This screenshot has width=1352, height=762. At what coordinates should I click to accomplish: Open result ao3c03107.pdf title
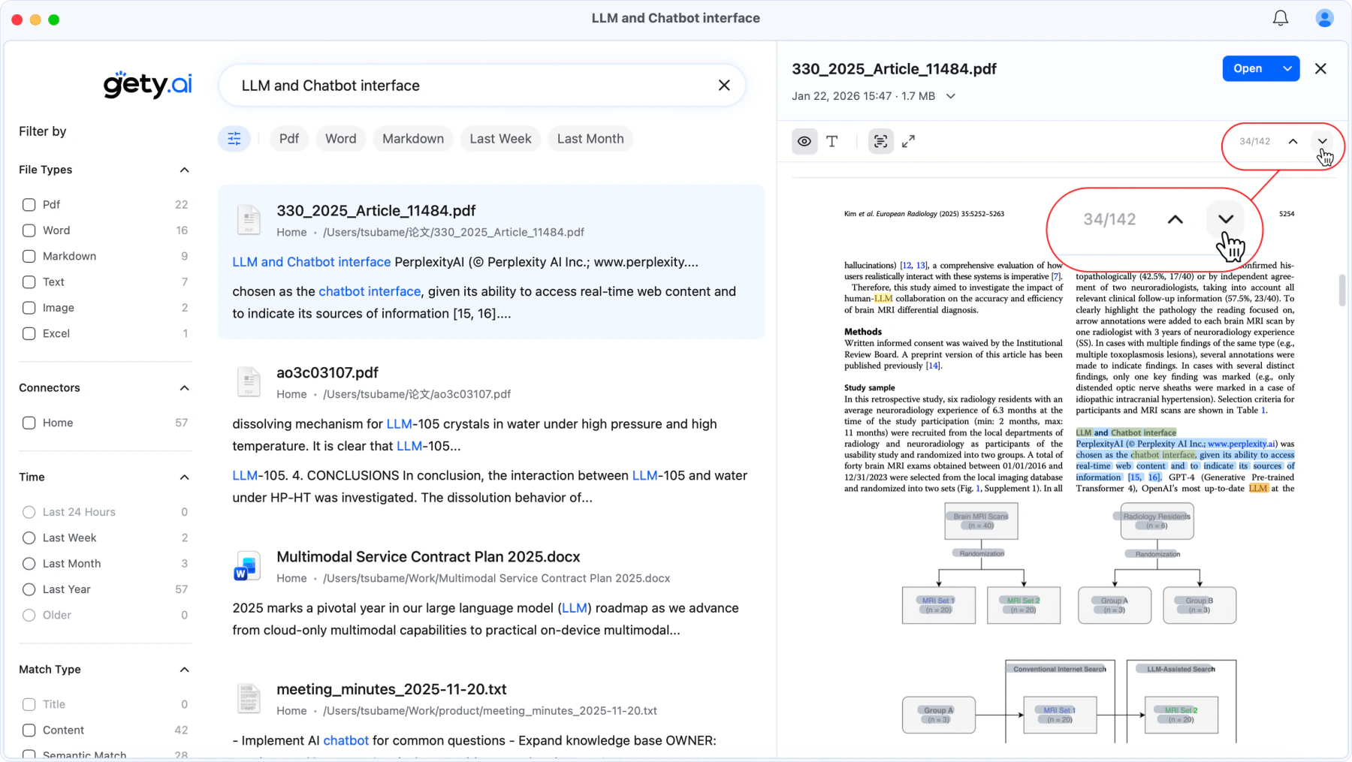pyautogui.click(x=327, y=373)
